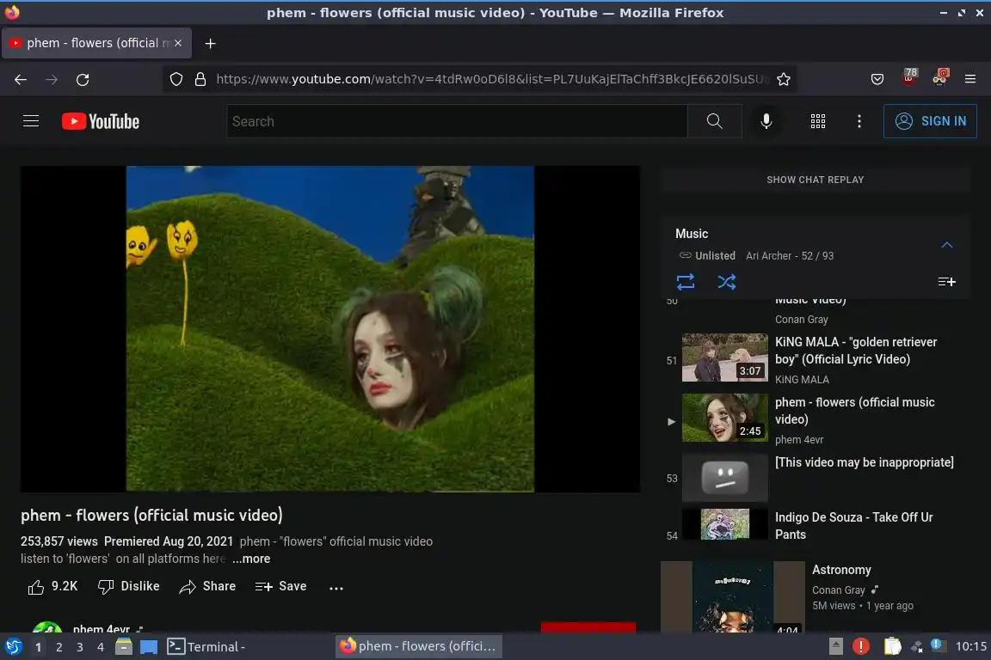Open YouTube guide hamburger menu

pyautogui.click(x=31, y=120)
